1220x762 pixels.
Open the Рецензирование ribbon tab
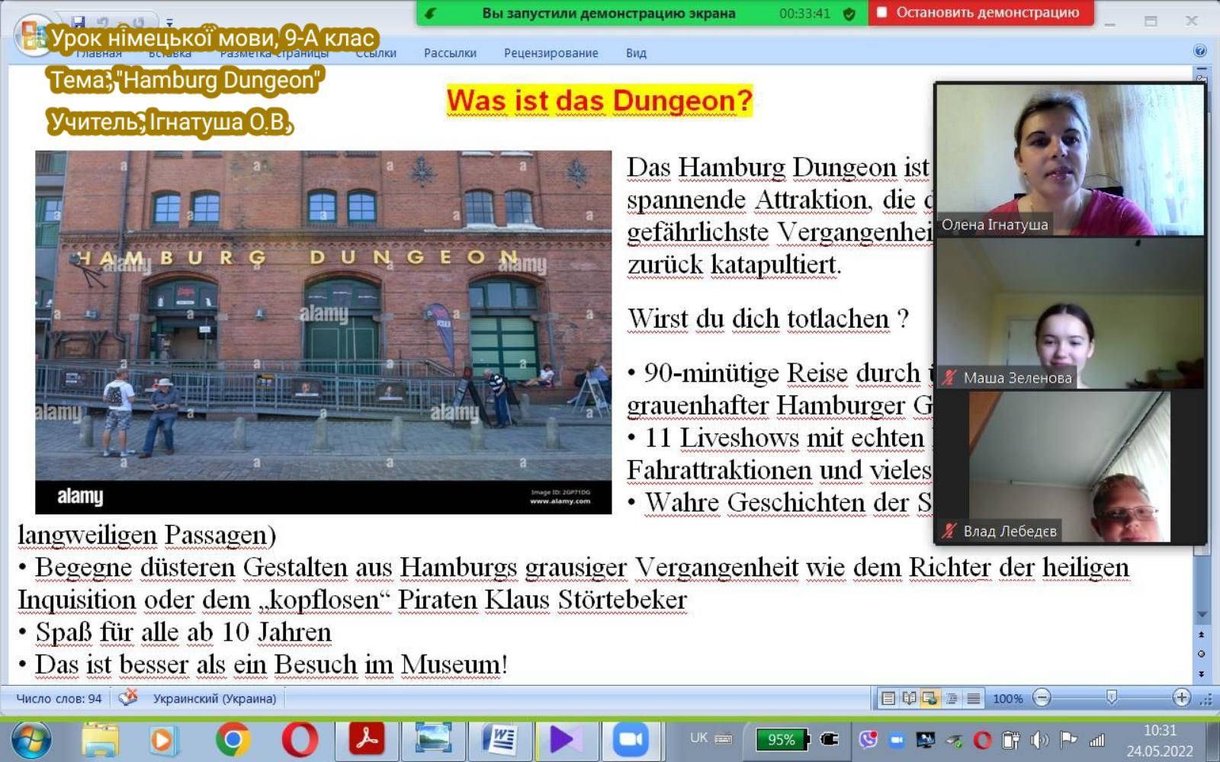(x=551, y=53)
